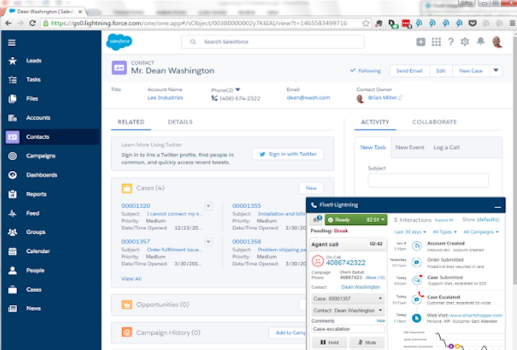The width and height of the screenshot is (517, 350).
Task: Open the action menu for case 00001320
Action: pos(208,207)
